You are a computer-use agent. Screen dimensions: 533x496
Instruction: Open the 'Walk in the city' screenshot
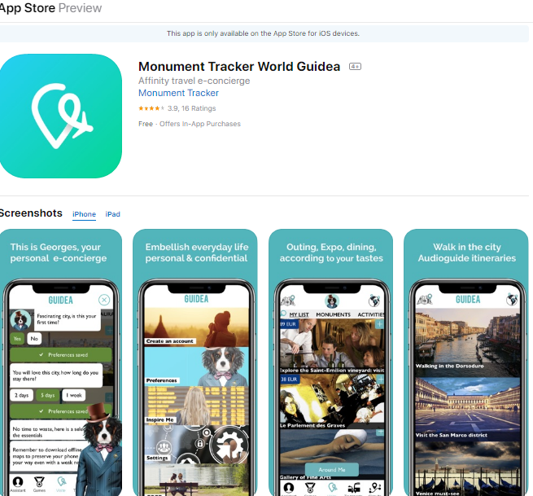[x=466, y=362]
